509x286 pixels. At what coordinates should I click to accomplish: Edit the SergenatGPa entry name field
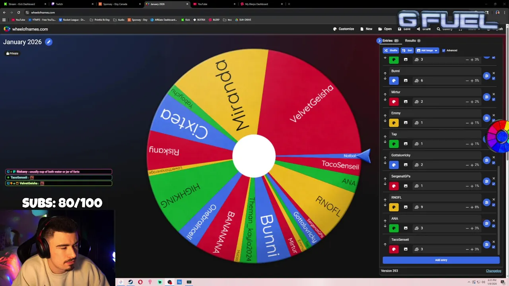point(435,176)
